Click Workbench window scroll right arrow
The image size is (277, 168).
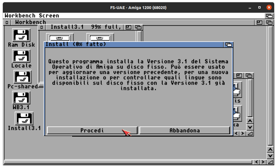coord(263,162)
